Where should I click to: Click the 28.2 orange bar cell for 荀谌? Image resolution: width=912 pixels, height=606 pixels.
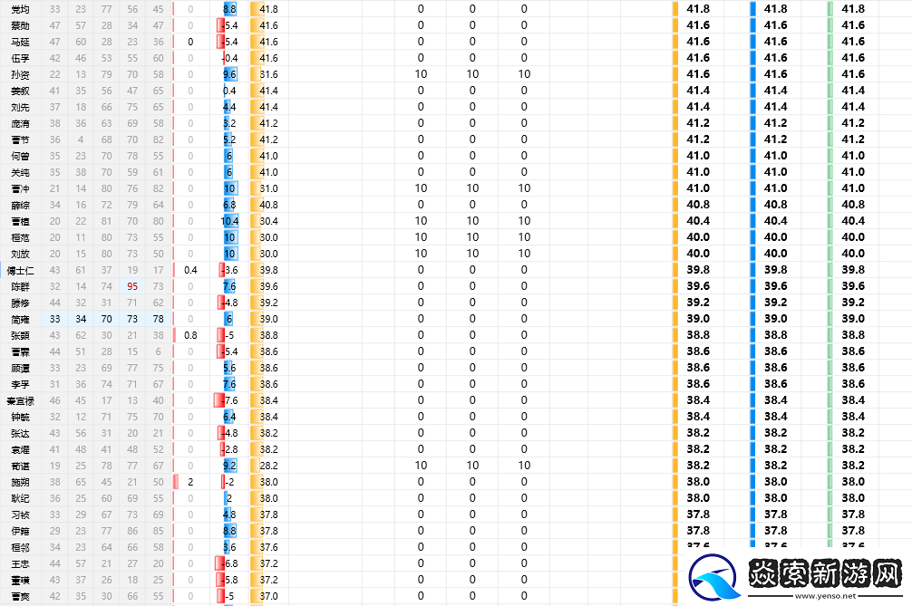(x=267, y=466)
